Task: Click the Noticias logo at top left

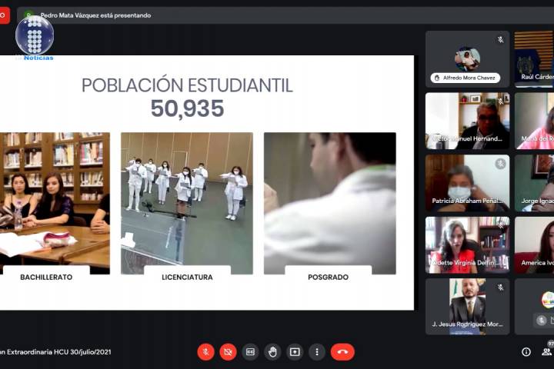Action: (35, 38)
